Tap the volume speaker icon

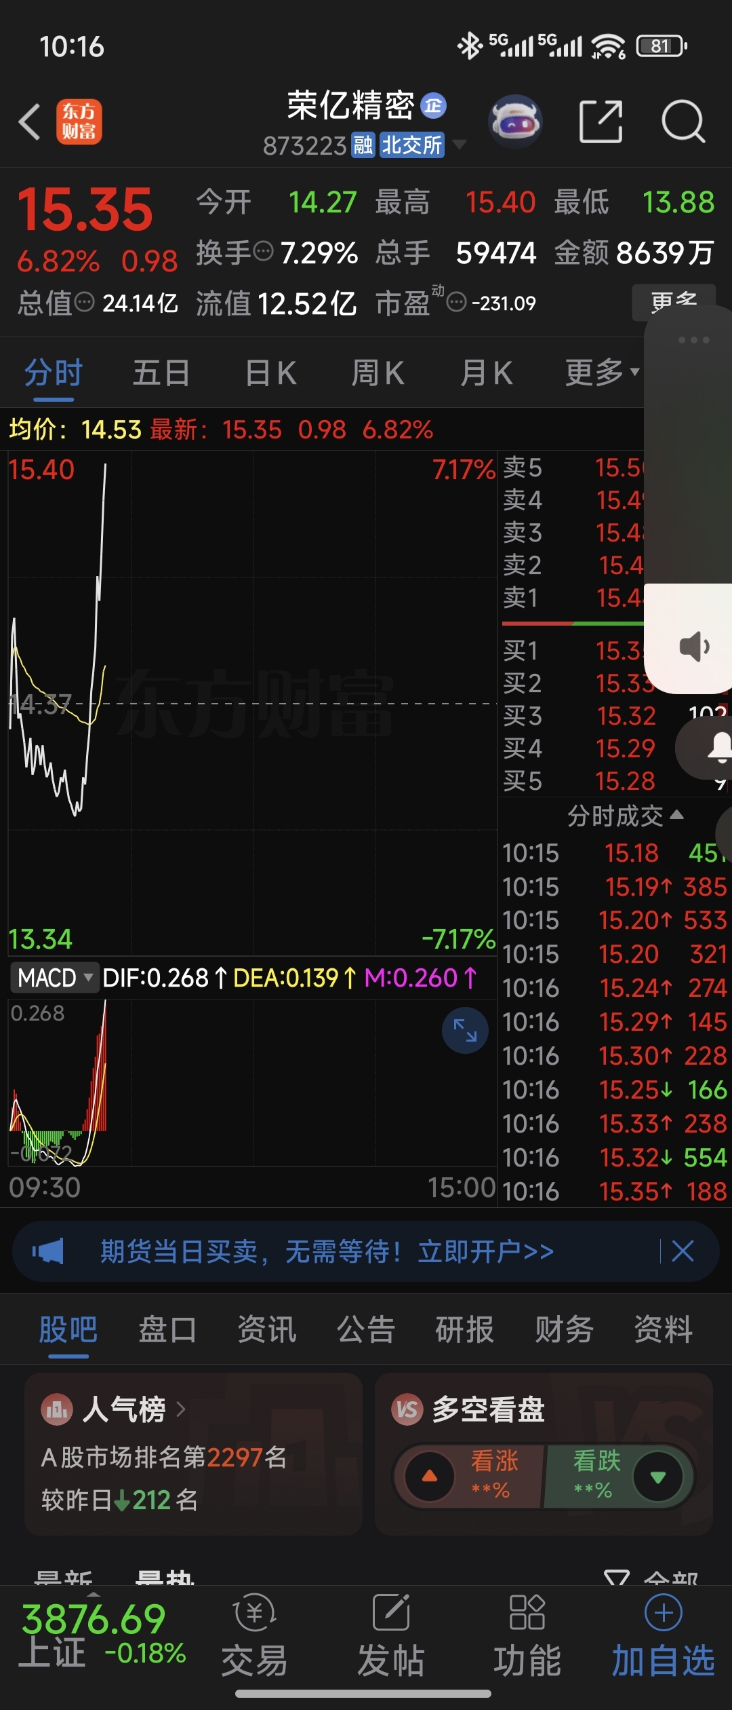pos(695,646)
